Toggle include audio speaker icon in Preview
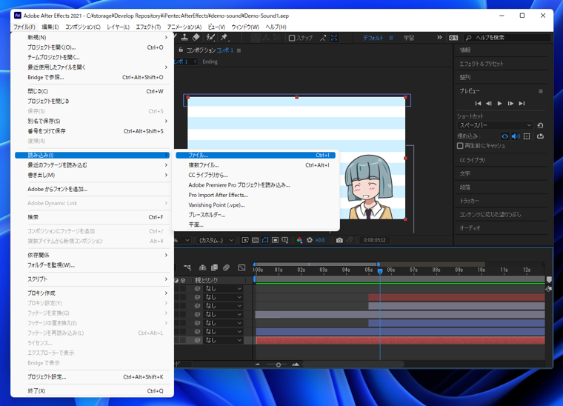 coord(516,136)
